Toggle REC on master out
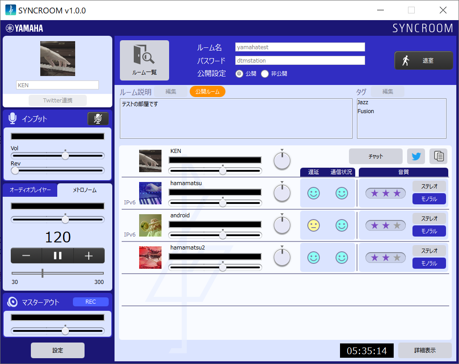 point(90,302)
